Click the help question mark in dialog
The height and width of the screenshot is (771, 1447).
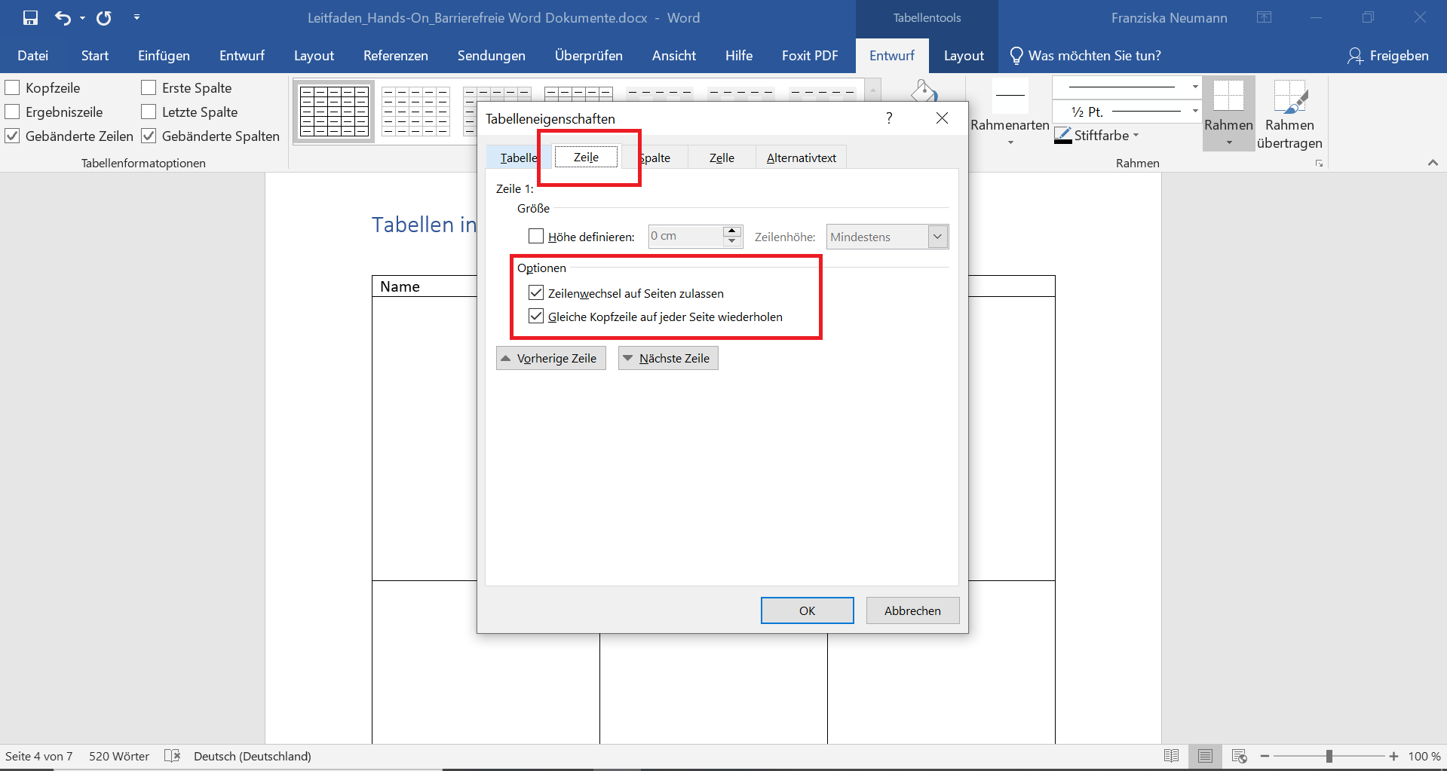(x=889, y=118)
